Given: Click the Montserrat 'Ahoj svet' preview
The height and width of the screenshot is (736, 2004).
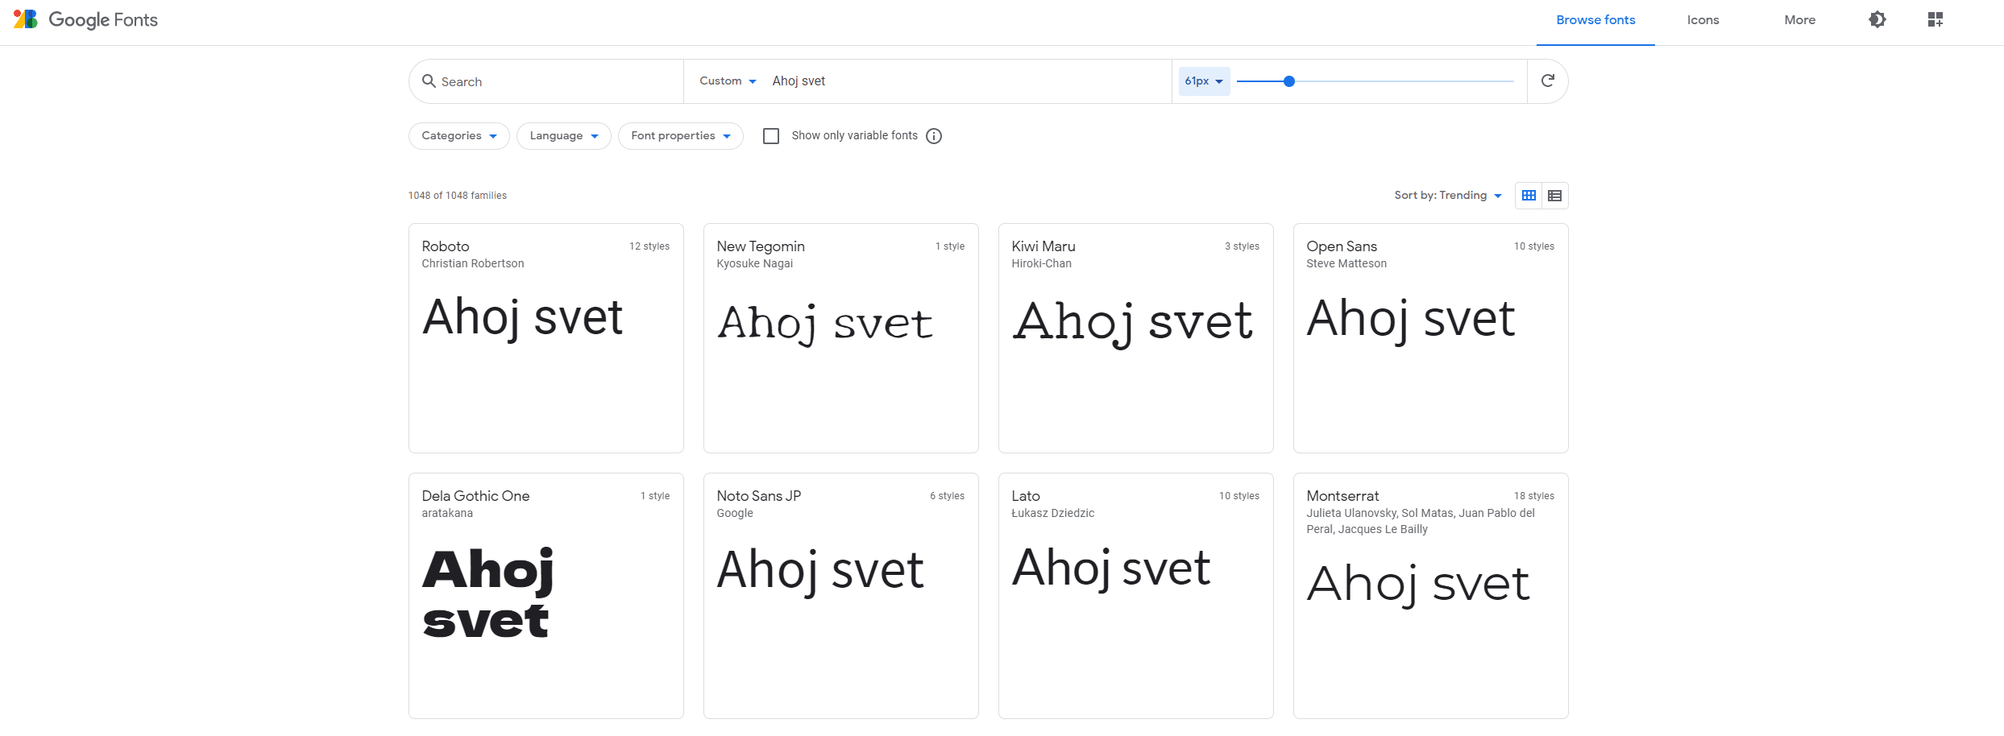Looking at the screenshot, I should [1418, 584].
